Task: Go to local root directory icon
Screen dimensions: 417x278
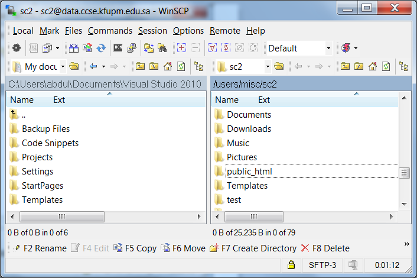Action: tap(154, 66)
